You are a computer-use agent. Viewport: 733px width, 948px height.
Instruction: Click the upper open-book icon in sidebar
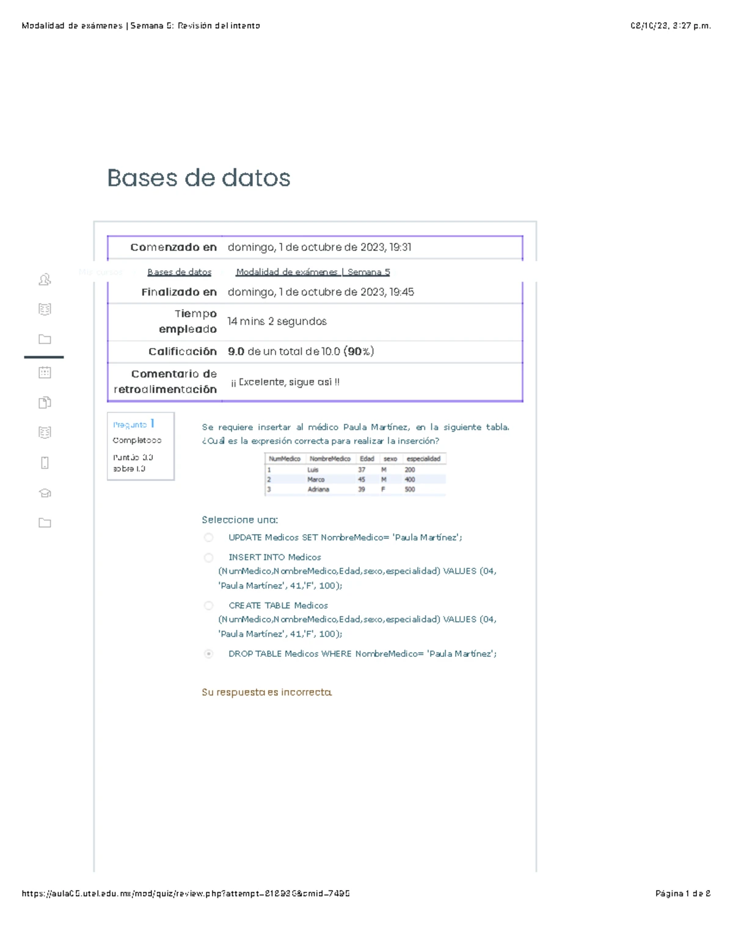coord(45,309)
